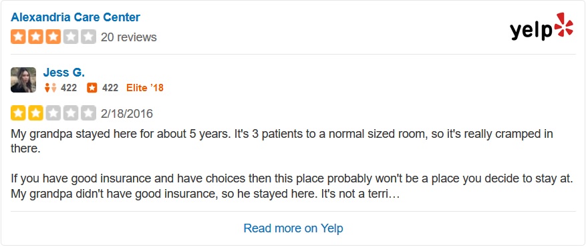
Task: Click the fifth gray business rating star
Action: (x=88, y=37)
